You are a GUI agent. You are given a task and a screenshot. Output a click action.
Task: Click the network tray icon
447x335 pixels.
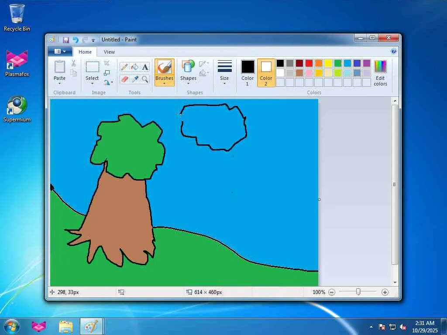[x=392, y=327]
